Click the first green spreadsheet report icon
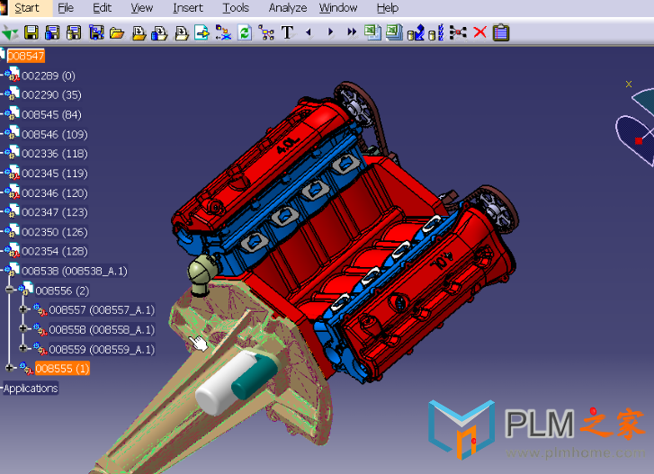654x474 pixels. coord(372,32)
